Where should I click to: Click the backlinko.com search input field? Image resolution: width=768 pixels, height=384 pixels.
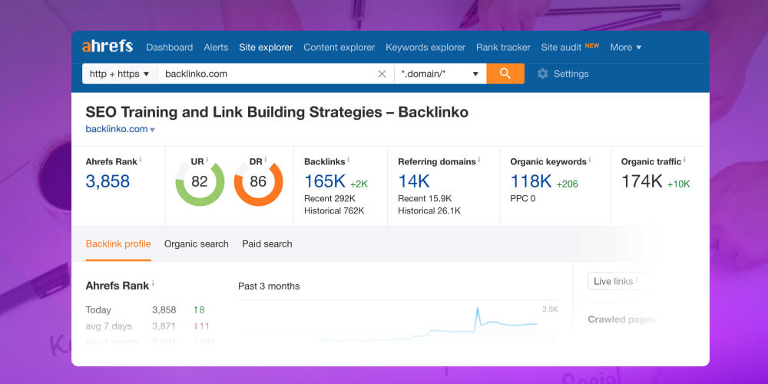tap(265, 74)
